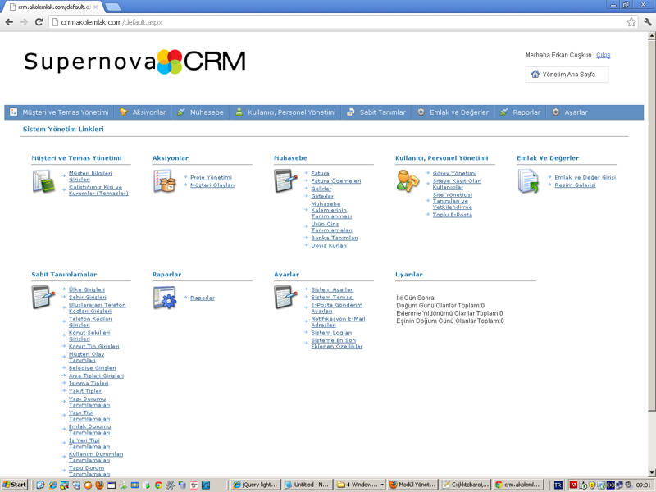Screen dimensions: 656x492
Task: Open the Yakıt Tipleri link
Action: pos(85,391)
